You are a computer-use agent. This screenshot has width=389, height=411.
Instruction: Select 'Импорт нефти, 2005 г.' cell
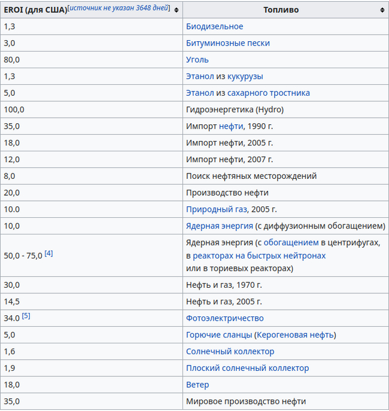coord(285,143)
